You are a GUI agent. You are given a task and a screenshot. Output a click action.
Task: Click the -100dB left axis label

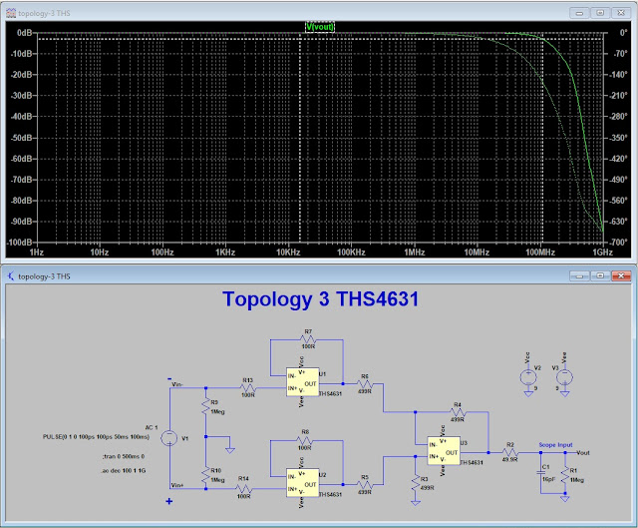pyautogui.click(x=19, y=242)
